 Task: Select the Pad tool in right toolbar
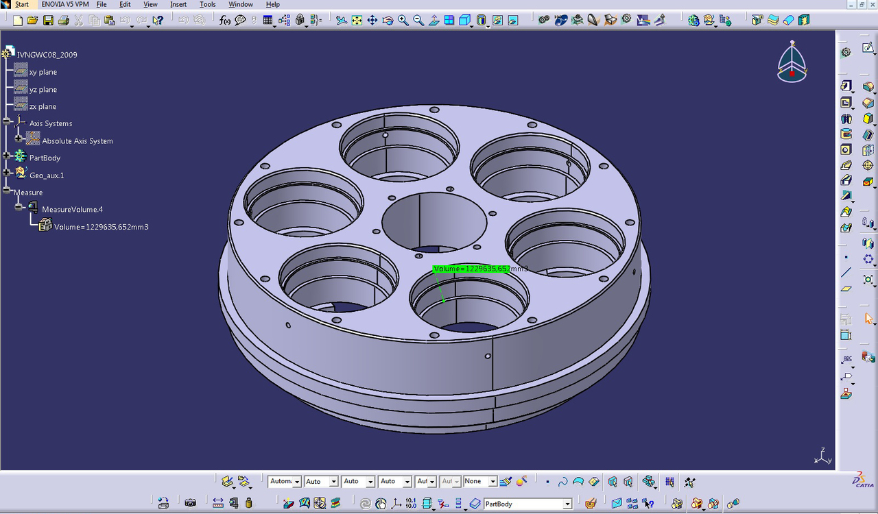pyautogui.click(x=846, y=86)
